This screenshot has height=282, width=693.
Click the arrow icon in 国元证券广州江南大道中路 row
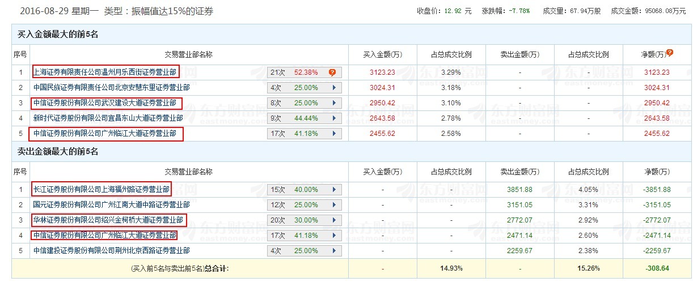(334, 205)
